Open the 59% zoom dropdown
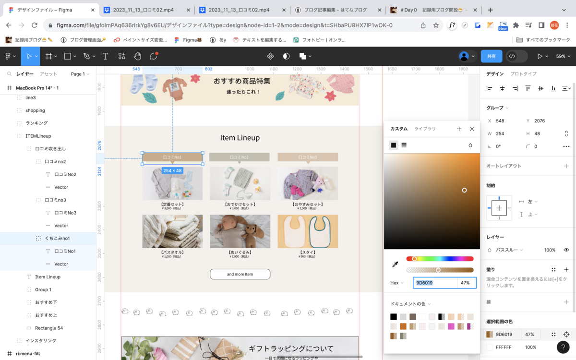 (x=563, y=56)
